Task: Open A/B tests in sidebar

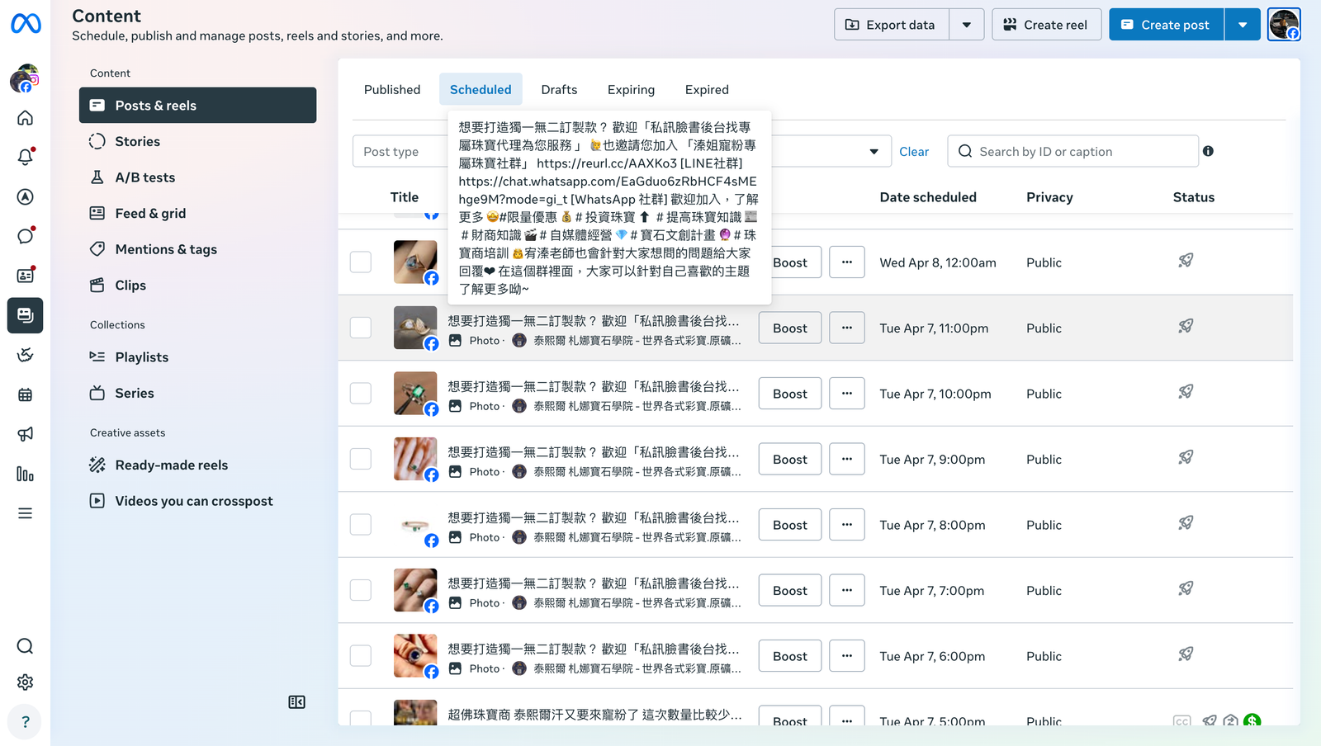Action: point(198,177)
